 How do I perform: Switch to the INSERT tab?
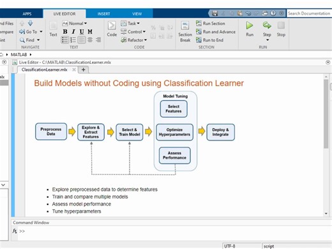point(103,14)
